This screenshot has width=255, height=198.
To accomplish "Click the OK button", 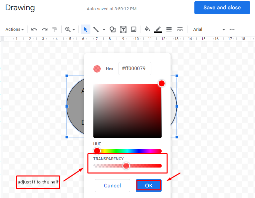I will [149, 185].
